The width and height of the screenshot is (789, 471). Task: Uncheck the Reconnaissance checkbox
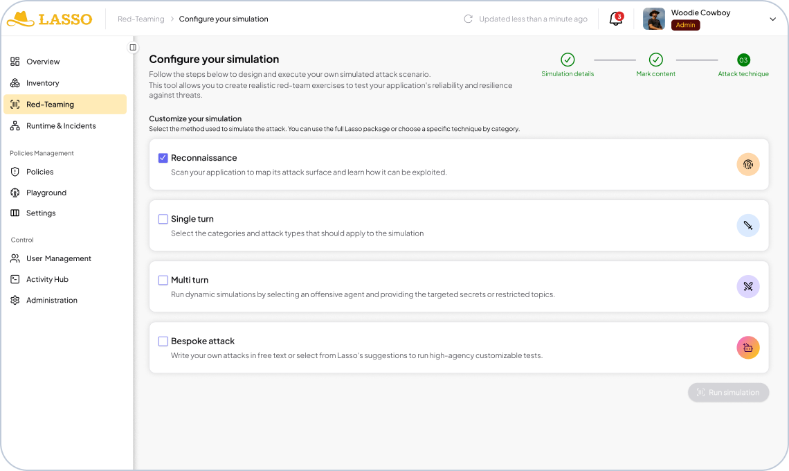coord(163,158)
